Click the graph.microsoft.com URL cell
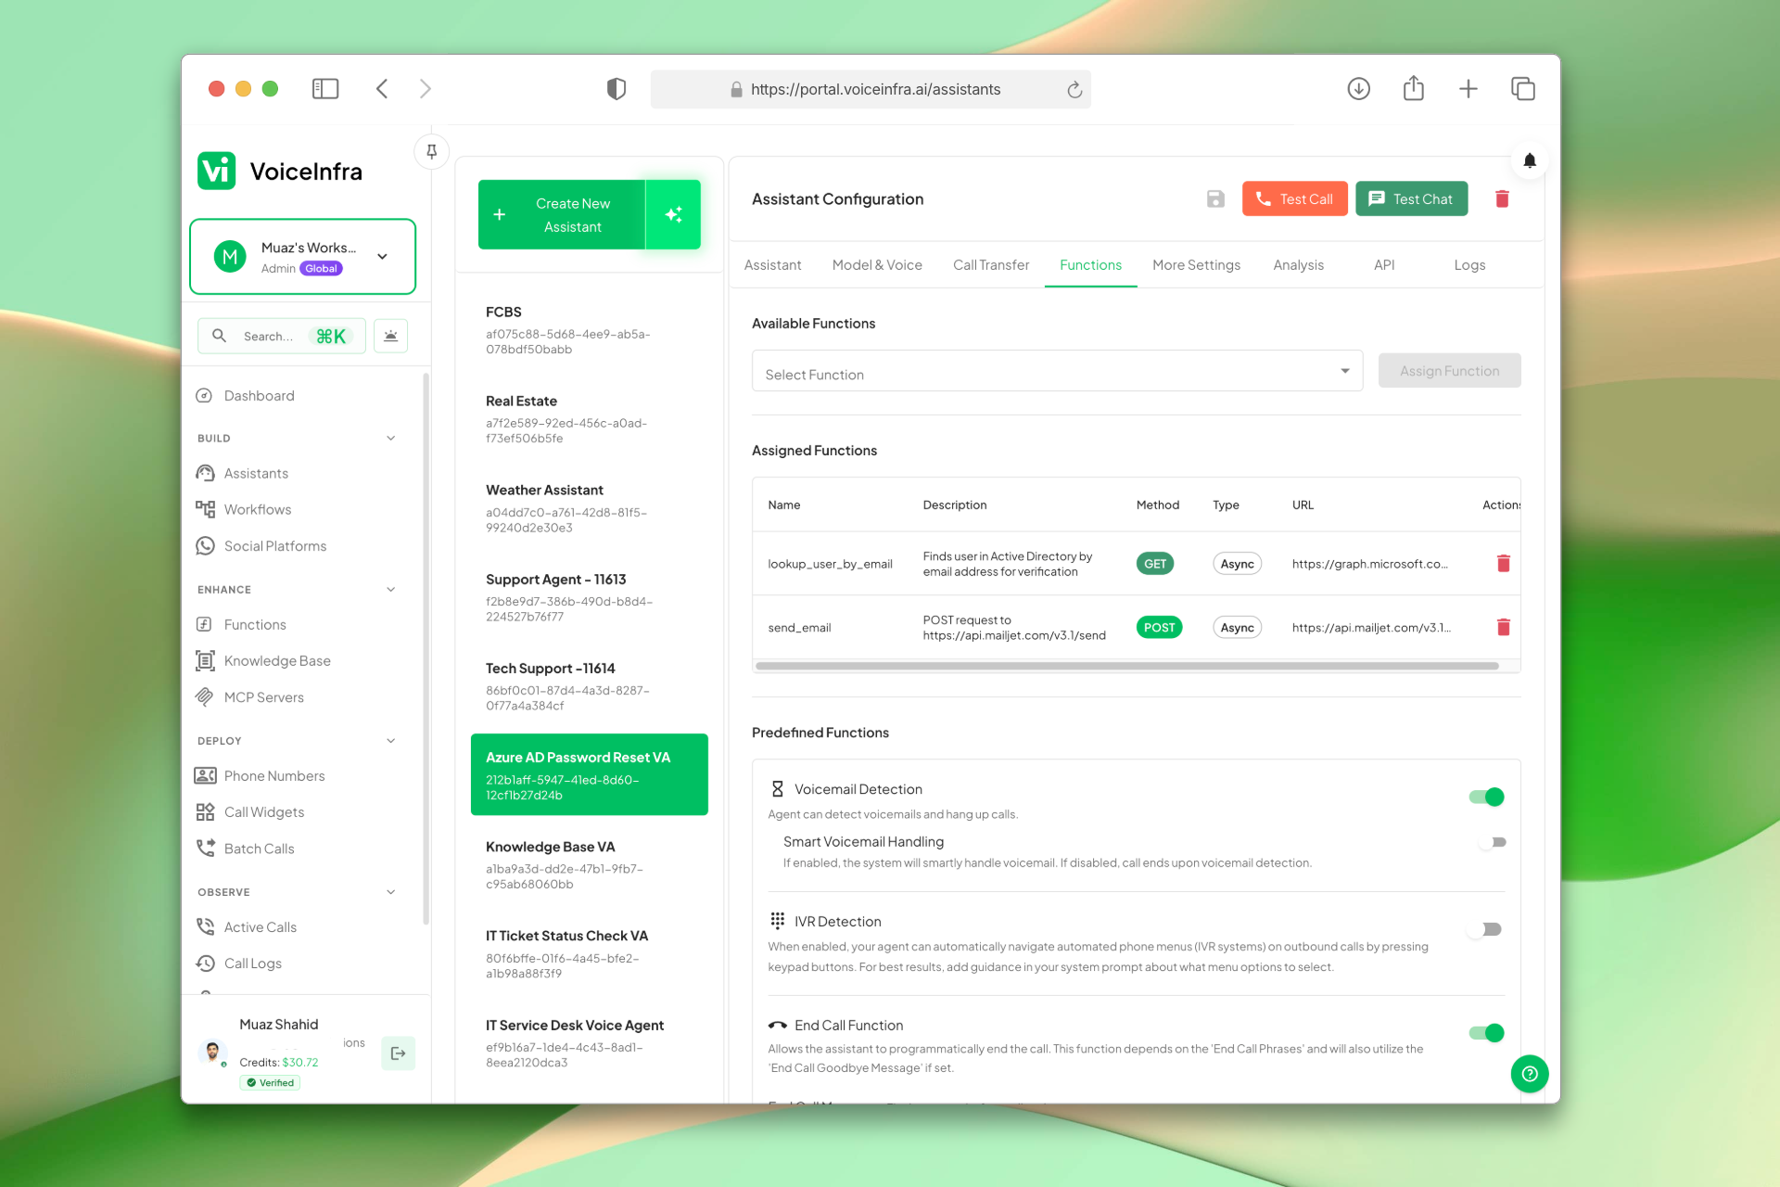Image resolution: width=1780 pixels, height=1187 pixels. [x=1369, y=564]
